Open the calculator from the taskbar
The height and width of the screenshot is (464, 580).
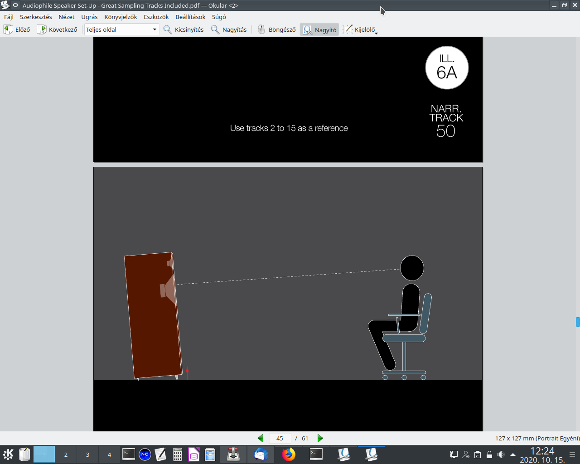(x=178, y=454)
